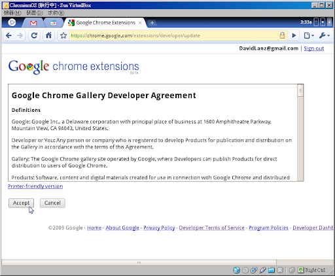Click the agreement text scrollbar thumb
The height and width of the screenshot is (276, 335).
tap(300, 91)
